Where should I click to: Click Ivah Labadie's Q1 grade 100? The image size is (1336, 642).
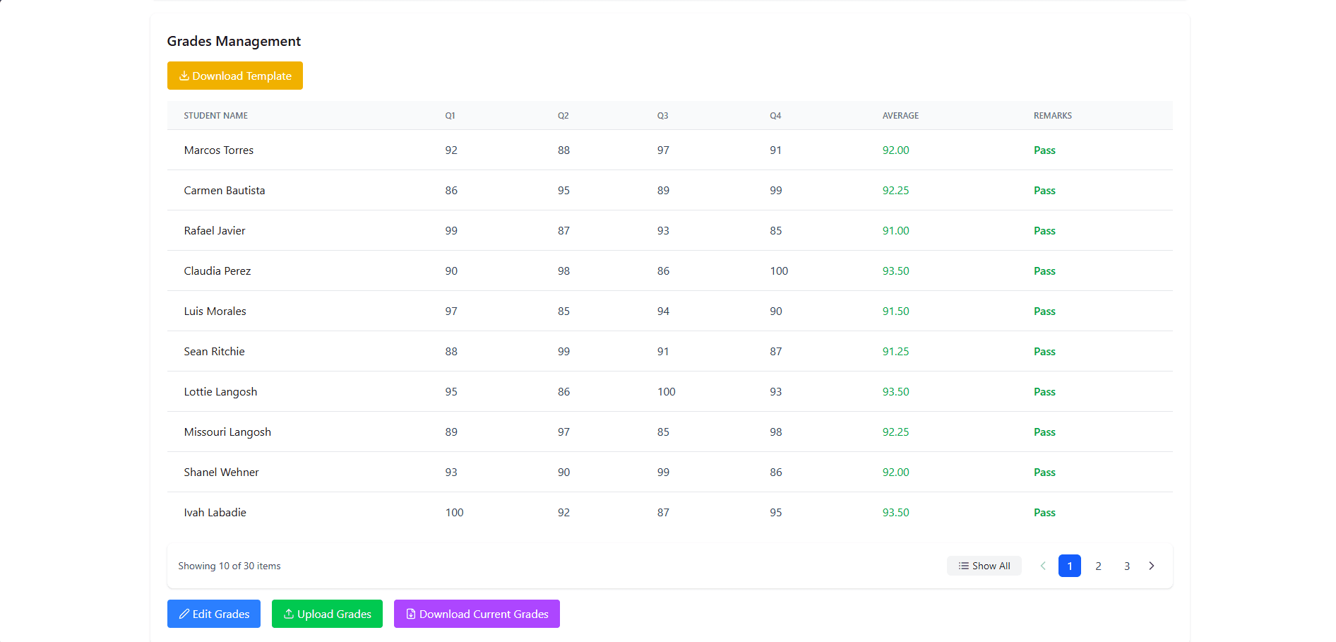454,513
